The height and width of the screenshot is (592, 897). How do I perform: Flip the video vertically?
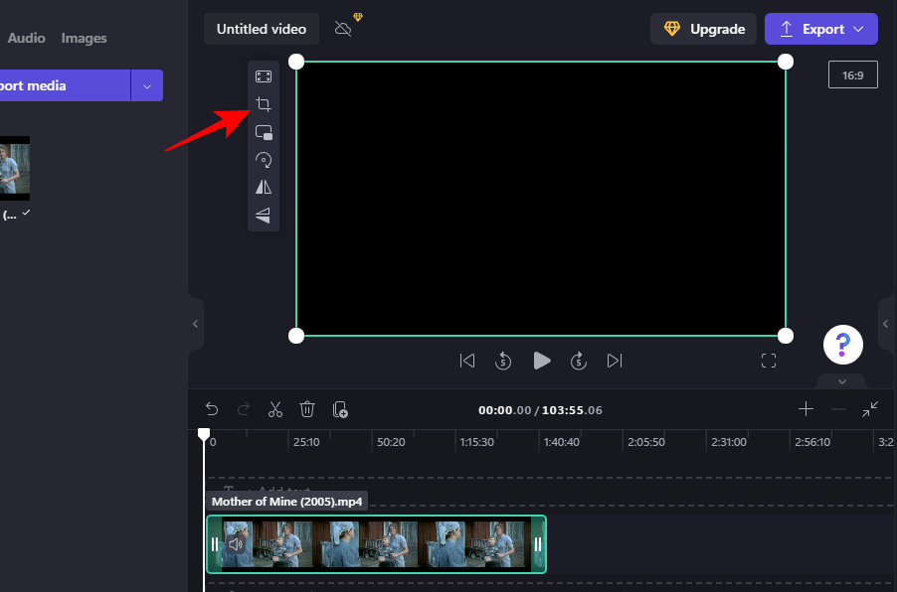[264, 216]
